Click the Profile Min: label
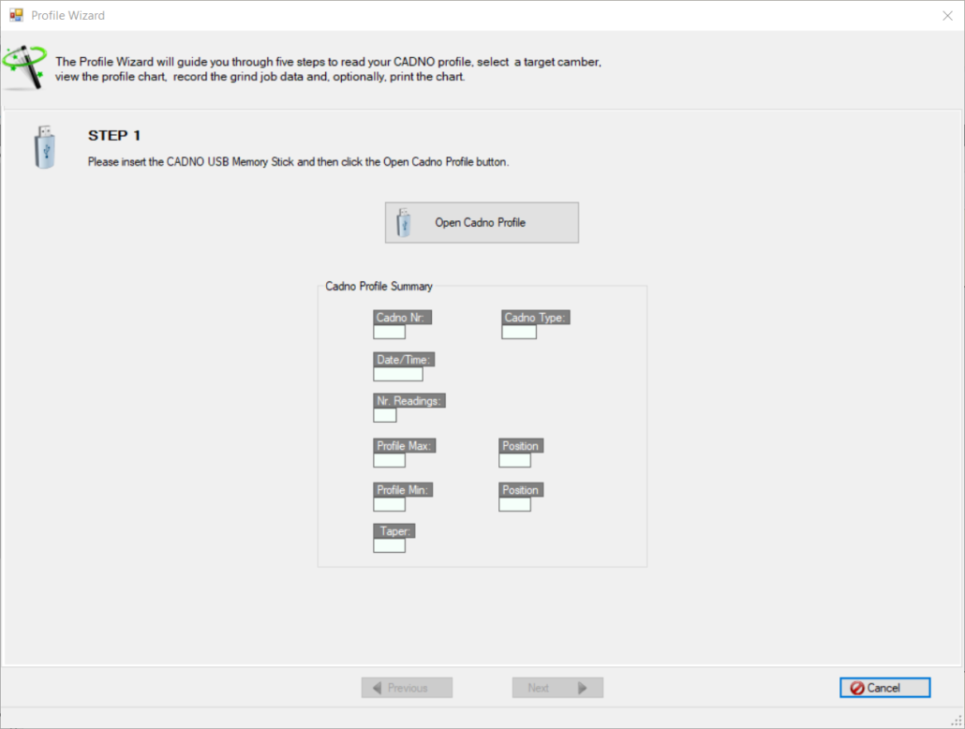The image size is (965, 729). pos(403,489)
